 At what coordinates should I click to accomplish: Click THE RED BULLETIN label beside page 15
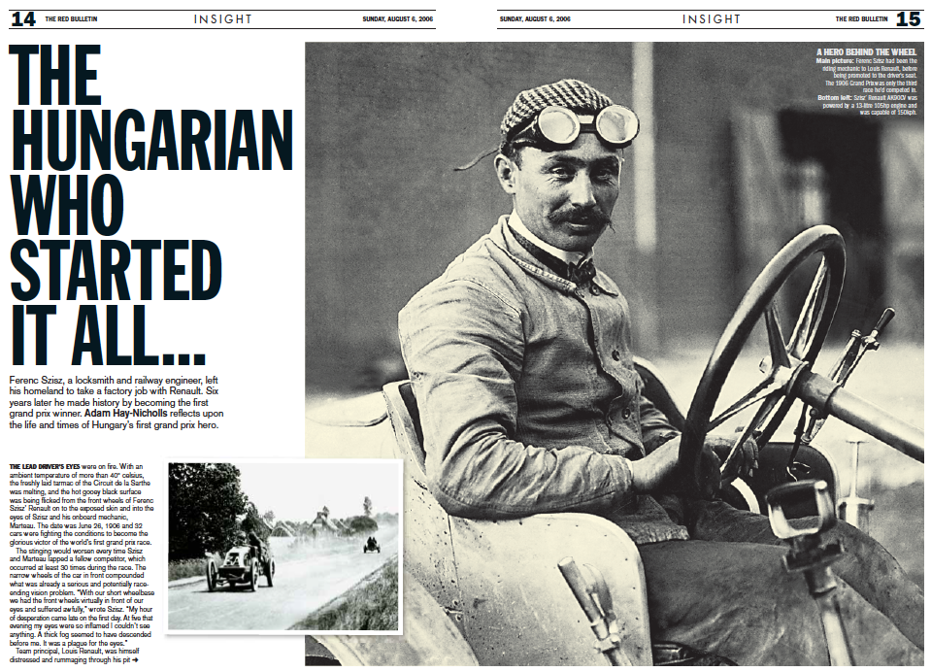click(x=861, y=18)
